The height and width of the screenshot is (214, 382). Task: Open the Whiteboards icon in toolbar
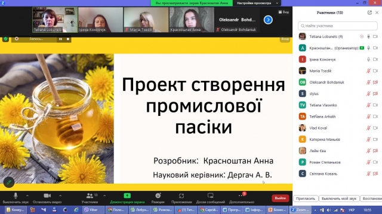211,196
